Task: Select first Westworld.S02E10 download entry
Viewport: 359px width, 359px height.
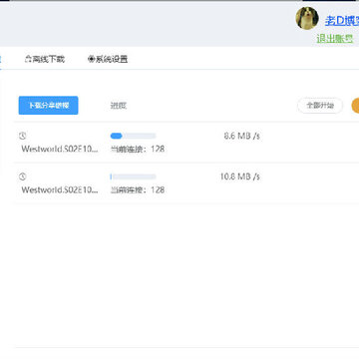Action: point(60,149)
